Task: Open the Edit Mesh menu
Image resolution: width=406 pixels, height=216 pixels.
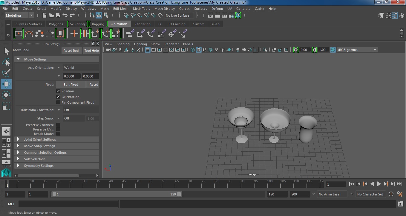Action: coord(121,9)
